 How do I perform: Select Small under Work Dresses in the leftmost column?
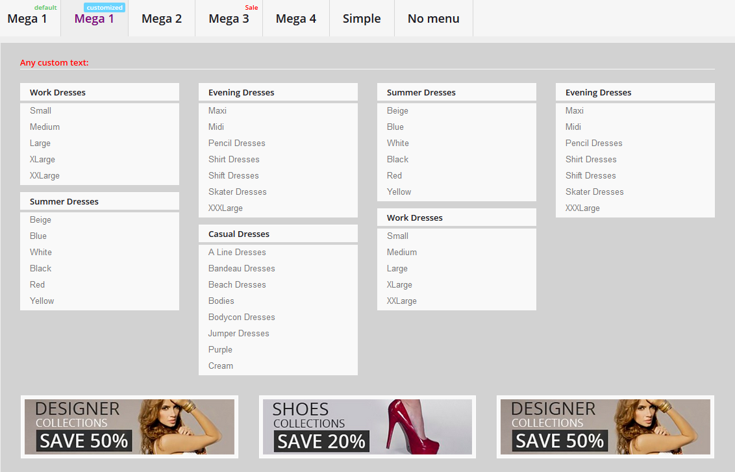(x=41, y=110)
